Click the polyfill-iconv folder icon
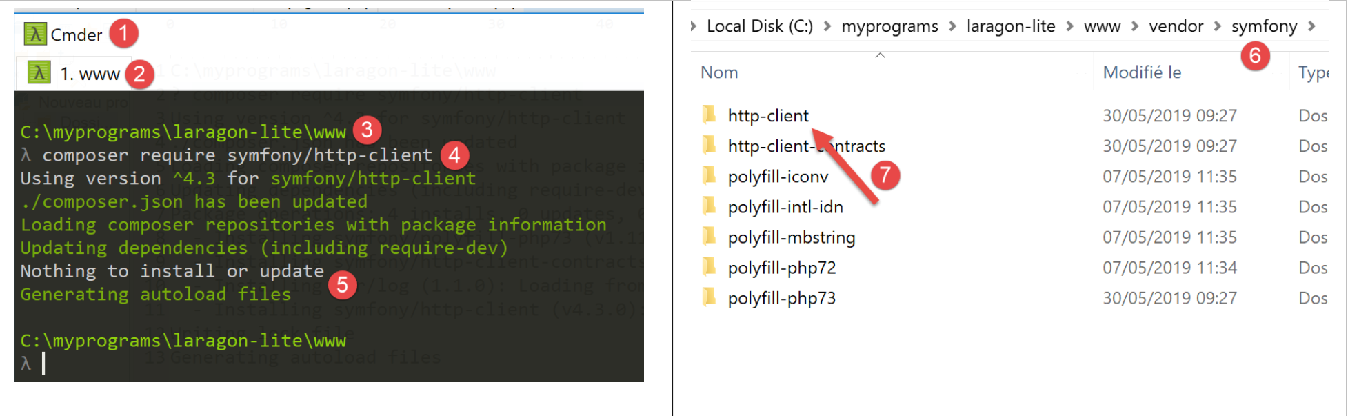The width and height of the screenshot is (1348, 416). tap(709, 176)
